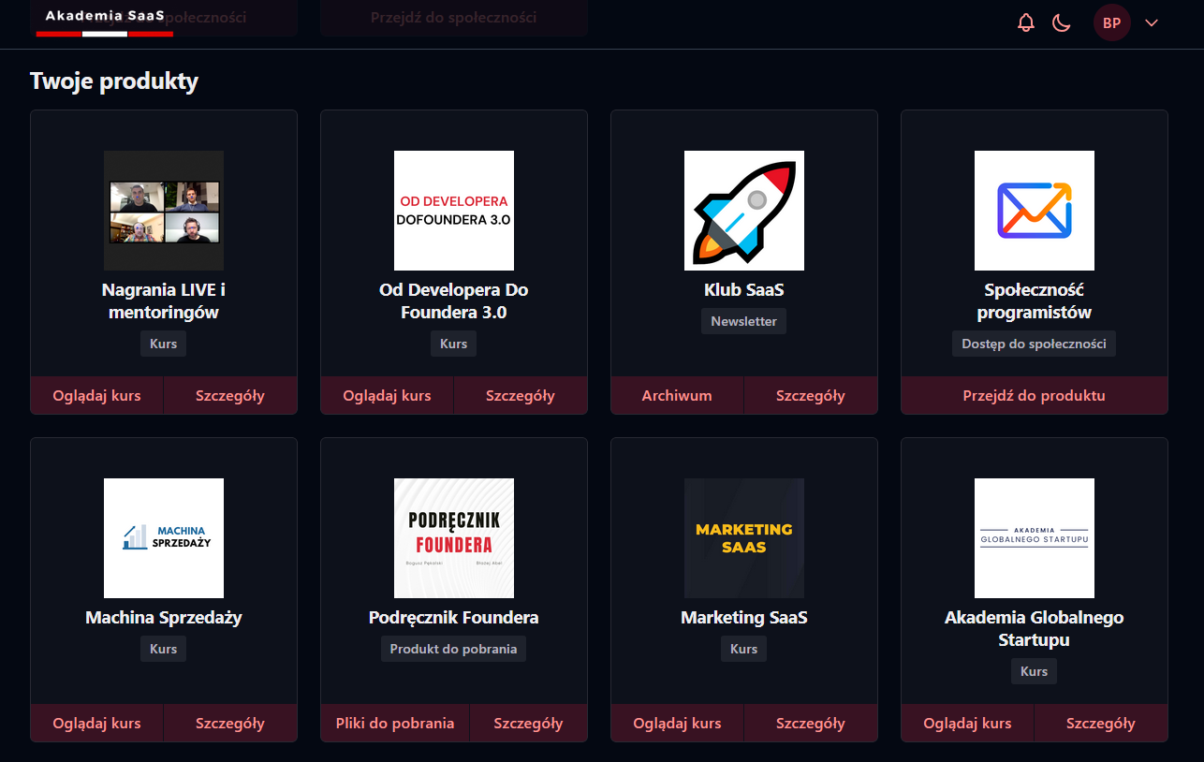Click Oglądaj kurs for Nagrania LIVE i mentoringów
This screenshot has height=762, width=1204.
pos(96,395)
